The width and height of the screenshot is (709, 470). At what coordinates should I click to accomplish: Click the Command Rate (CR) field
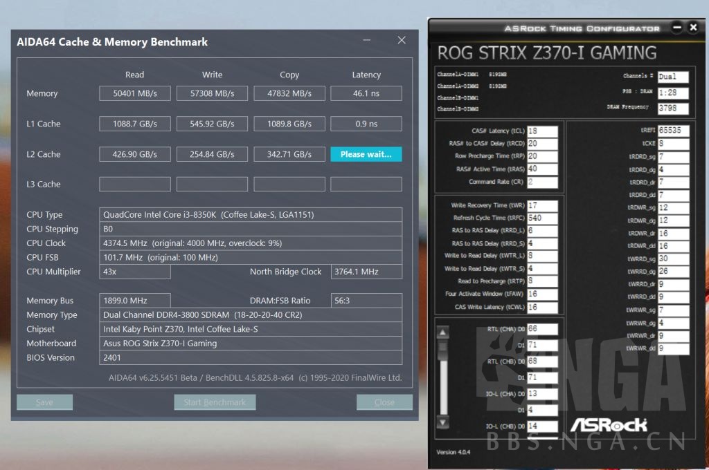click(x=543, y=182)
